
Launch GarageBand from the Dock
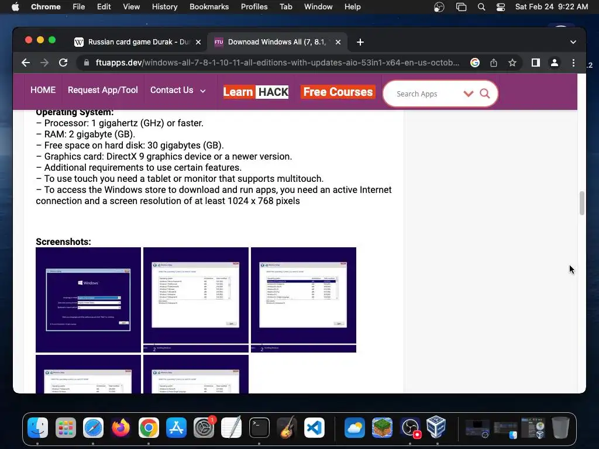tap(287, 427)
